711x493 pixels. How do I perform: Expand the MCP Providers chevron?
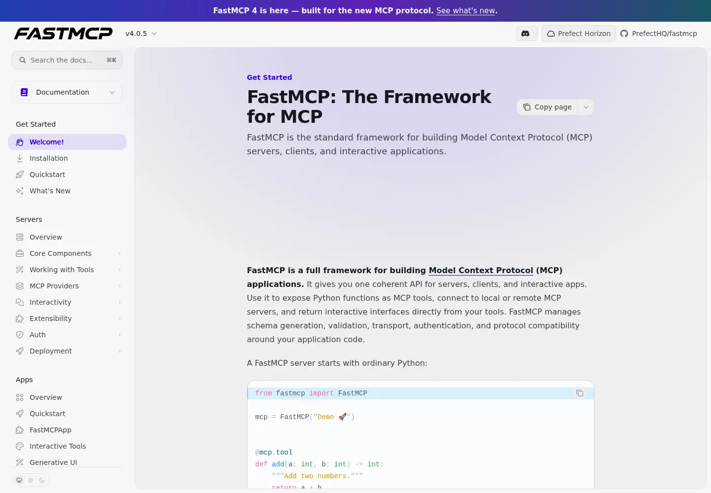click(119, 286)
